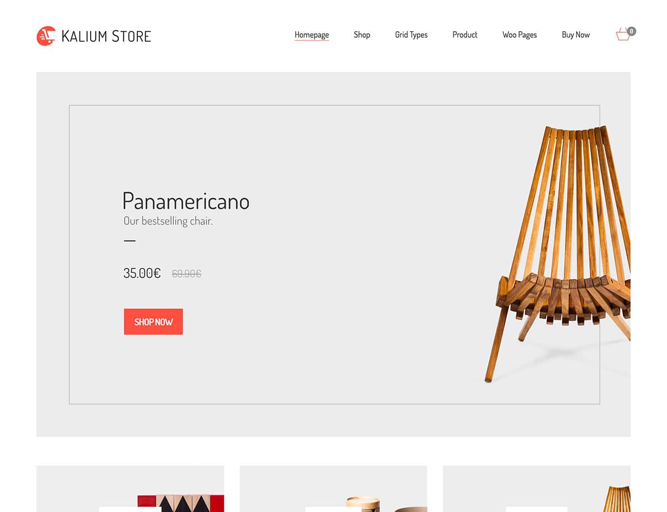Open the Grid Types menu
Screen dimensions: 667x512
411,34
